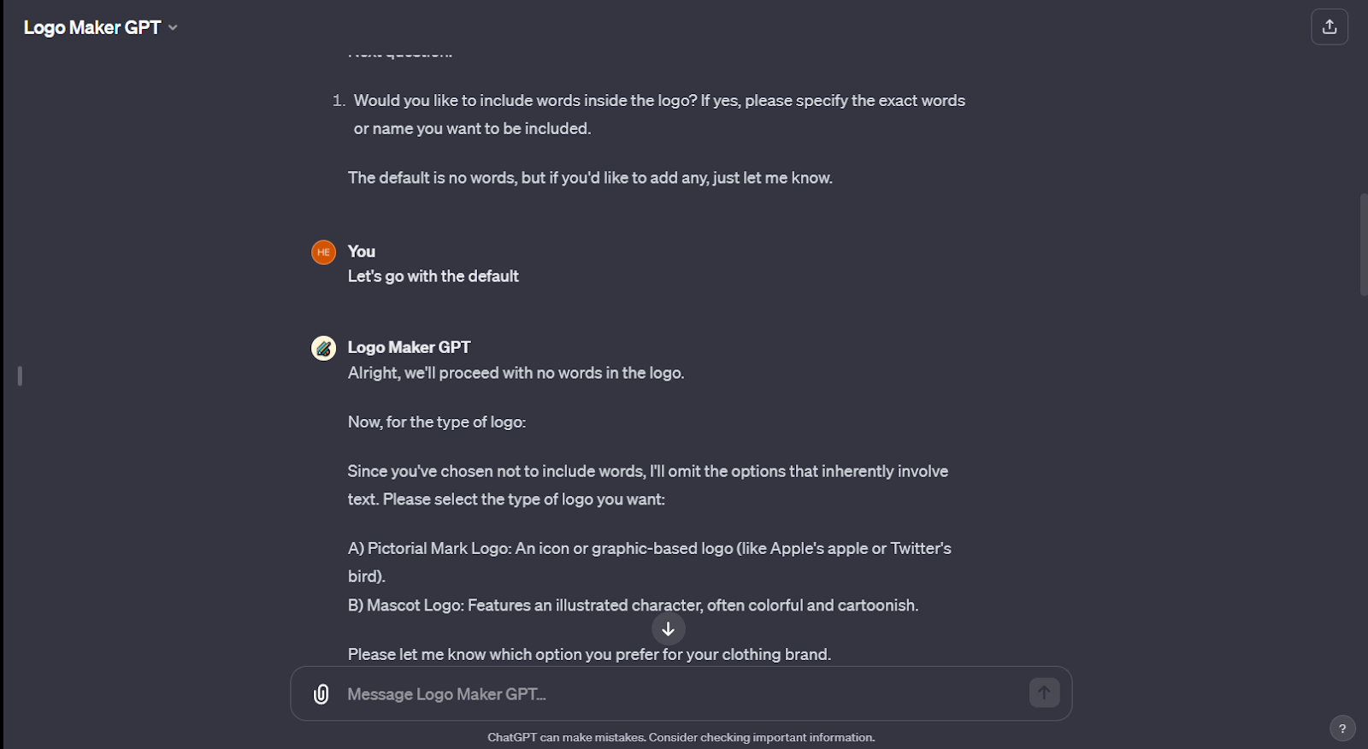Click the Logo Maker GPT sender name in chat

point(409,347)
